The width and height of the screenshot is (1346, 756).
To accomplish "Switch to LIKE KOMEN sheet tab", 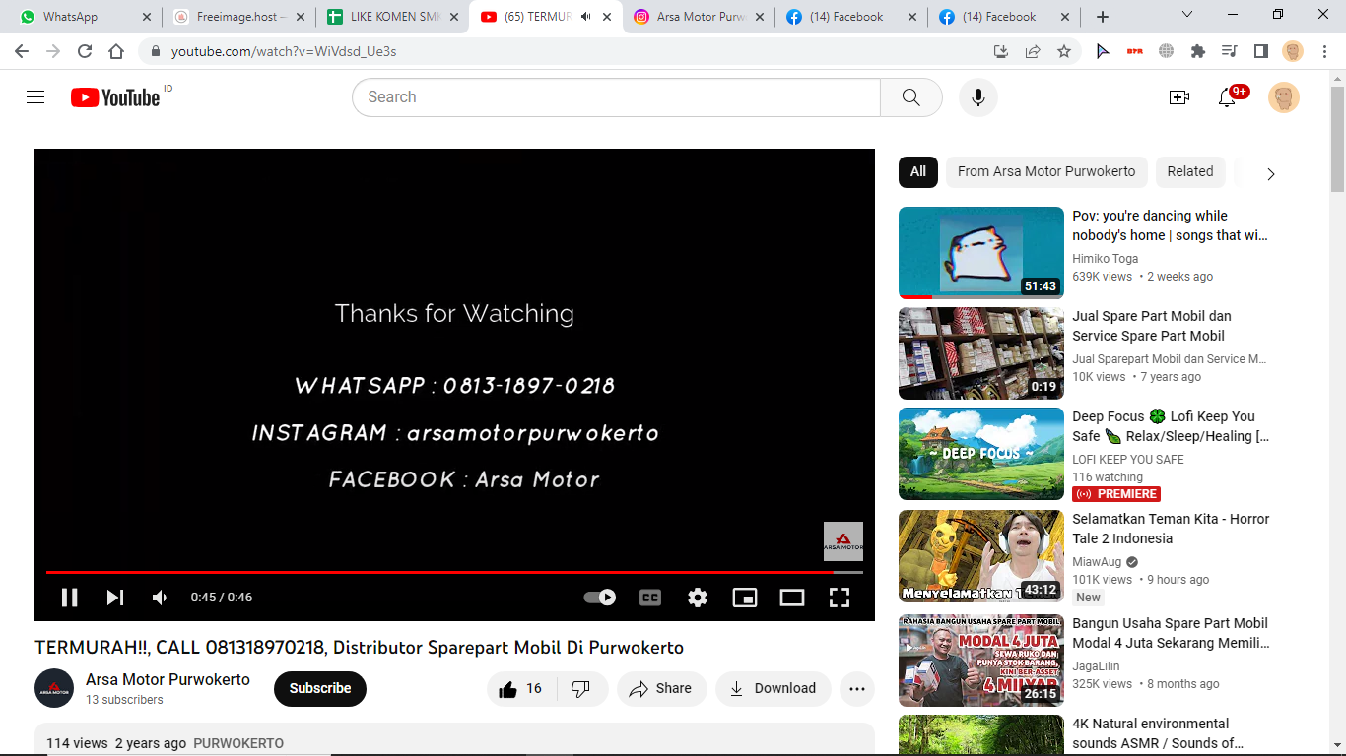I will coord(393,17).
